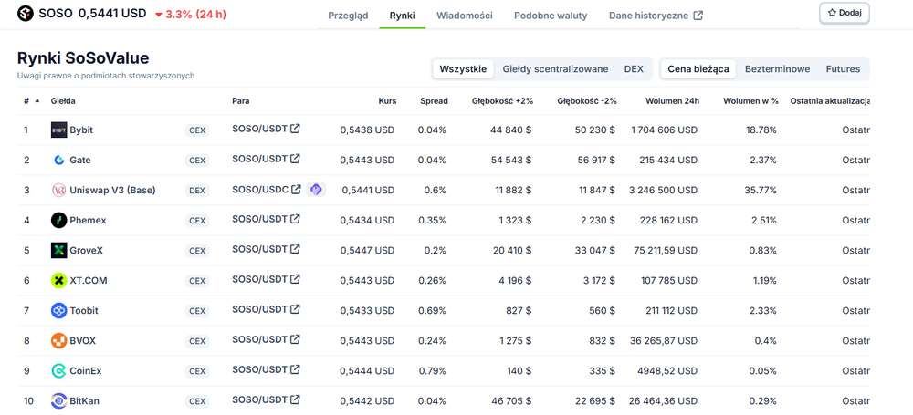Click the GroveX exchange logo icon
This screenshot has height=415, width=913.
[58, 250]
